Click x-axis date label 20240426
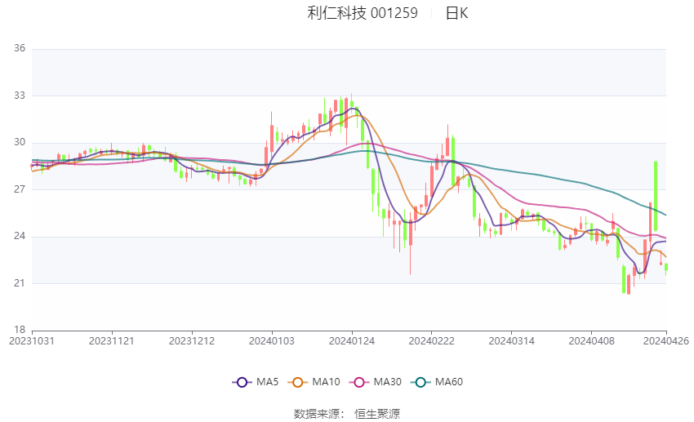Screen dimensions: 694x422 click(x=666, y=341)
